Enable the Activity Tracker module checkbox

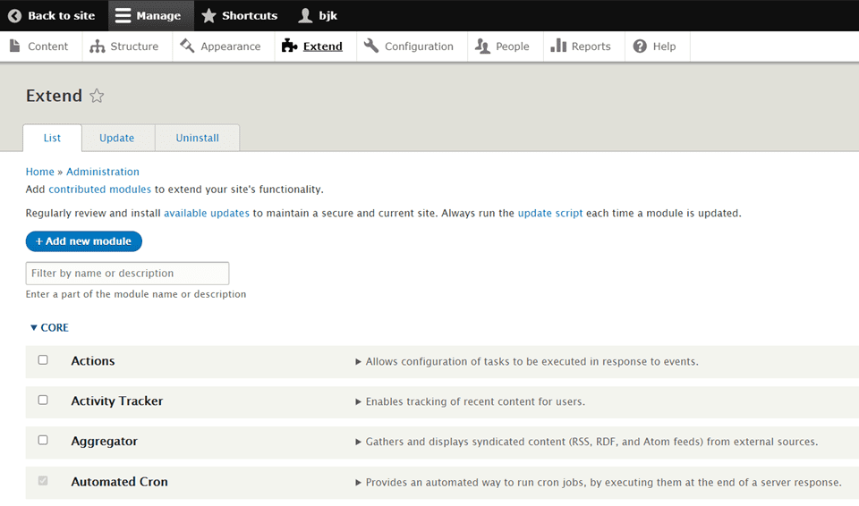[x=43, y=400]
